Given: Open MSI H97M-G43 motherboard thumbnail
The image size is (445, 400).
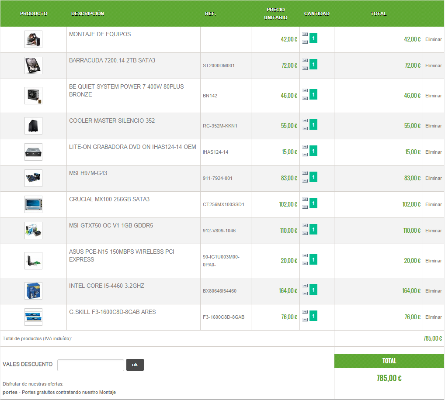Looking at the screenshot, I should click(x=33, y=178).
